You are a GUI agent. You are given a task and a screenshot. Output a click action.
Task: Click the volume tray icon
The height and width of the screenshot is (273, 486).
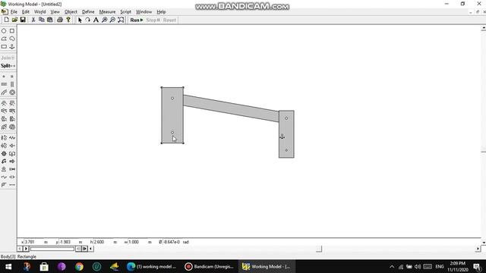coord(418,266)
